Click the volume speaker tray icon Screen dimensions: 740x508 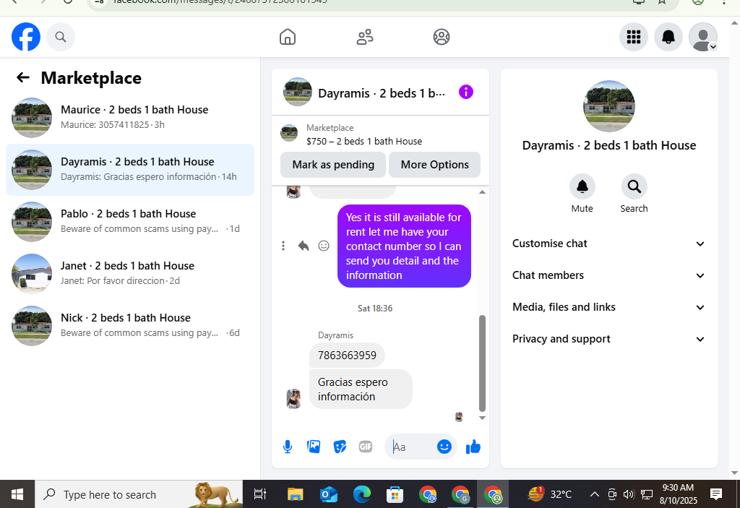coord(629,494)
